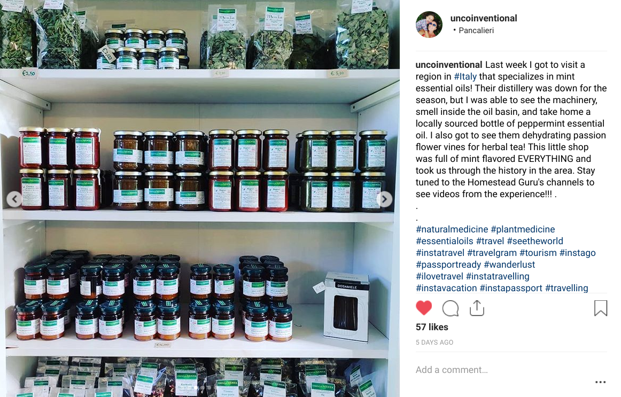Open the three-dot more options menu
This screenshot has height=397, width=621.
[x=600, y=382]
